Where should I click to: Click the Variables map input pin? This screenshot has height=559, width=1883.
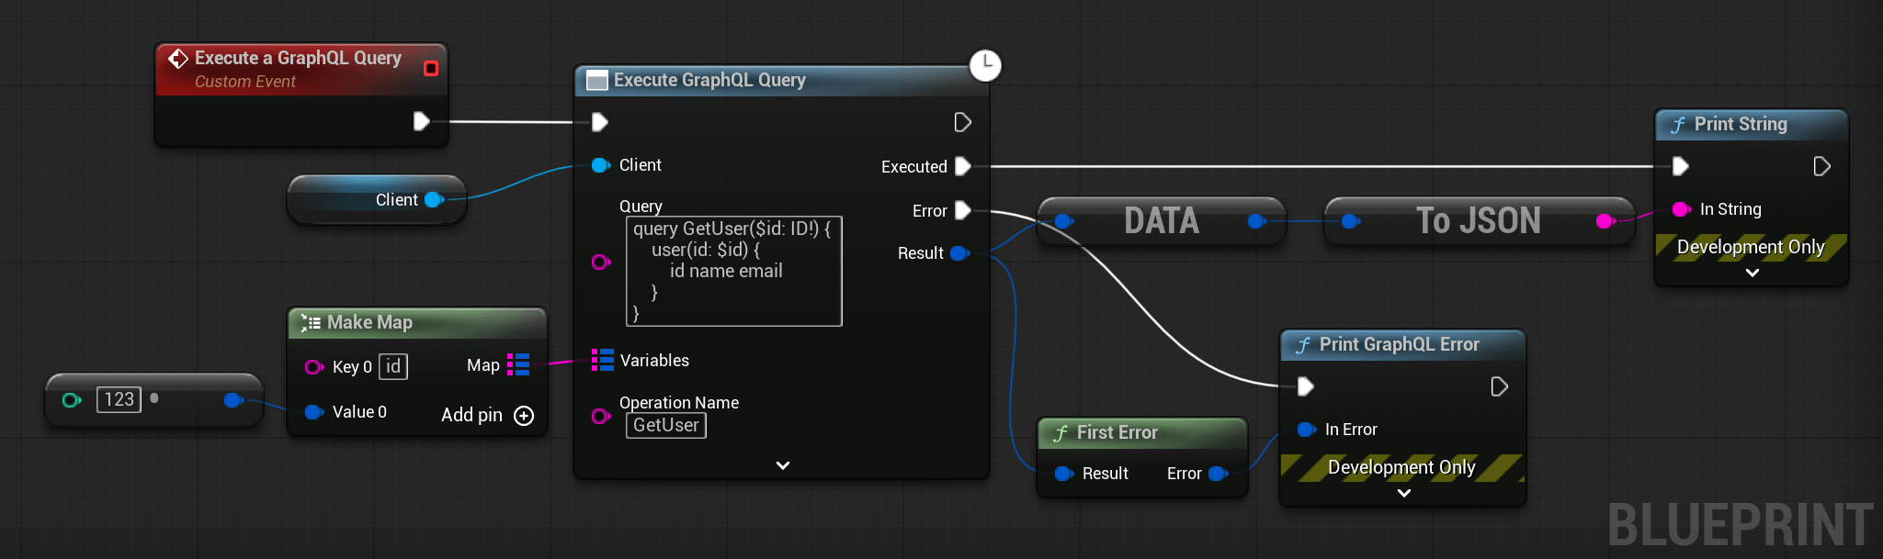point(602,360)
